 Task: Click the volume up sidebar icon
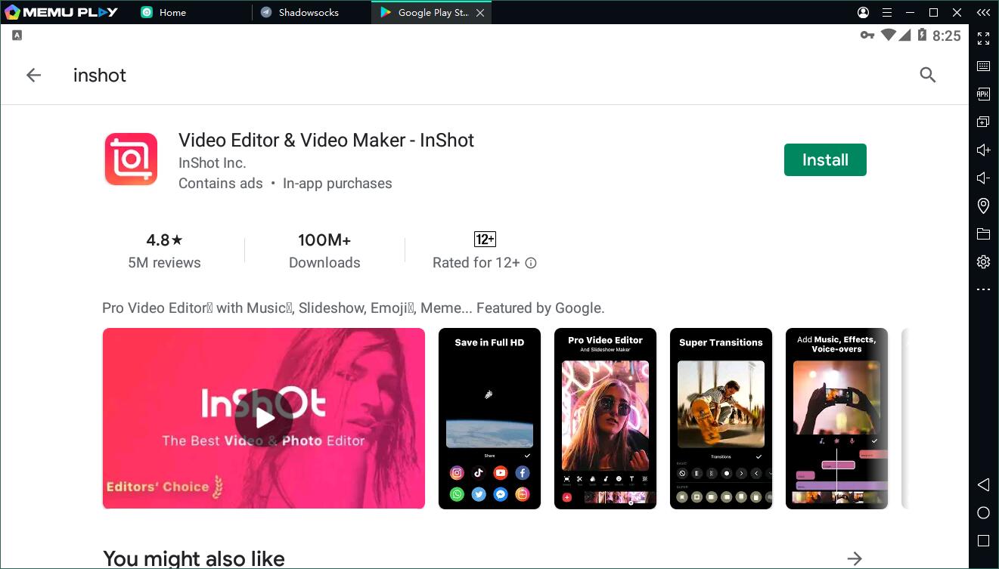tap(983, 150)
